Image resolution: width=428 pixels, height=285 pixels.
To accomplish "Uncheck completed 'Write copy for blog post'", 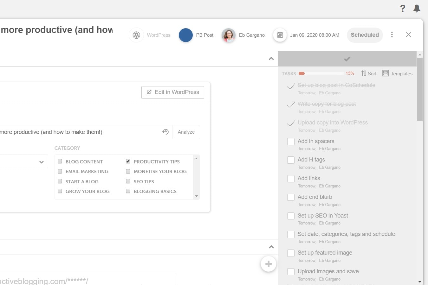I will [x=291, y=104].
